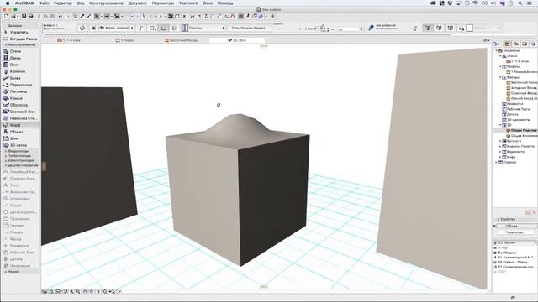Screen dimensions: 538x302
Task: Open the home story dropdown 1. 1-й этаж
Action: [x=308, y=29]
